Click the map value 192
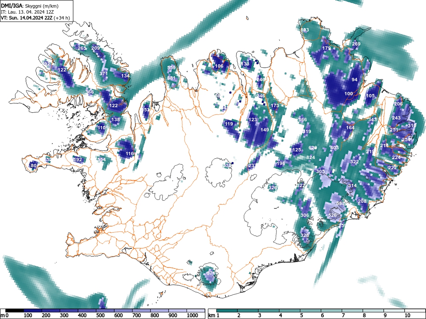 [78, 159]
